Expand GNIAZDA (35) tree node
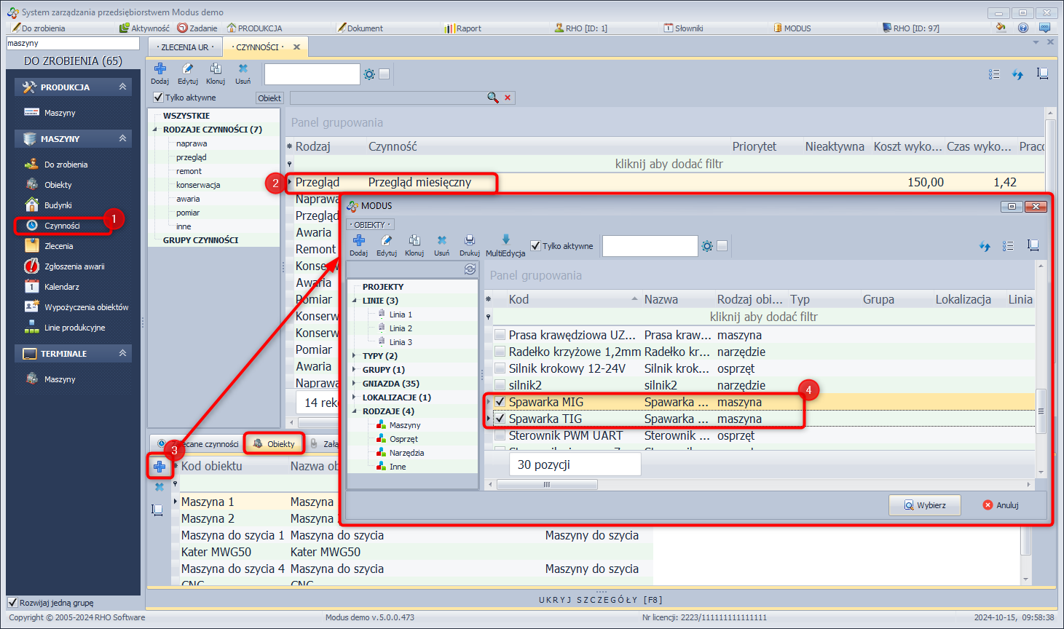The height and width of the screenshot is (629, 1064). click(x=355, y=384)
